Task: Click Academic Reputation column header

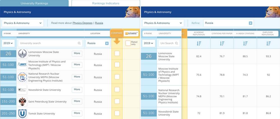Action: 199,34
